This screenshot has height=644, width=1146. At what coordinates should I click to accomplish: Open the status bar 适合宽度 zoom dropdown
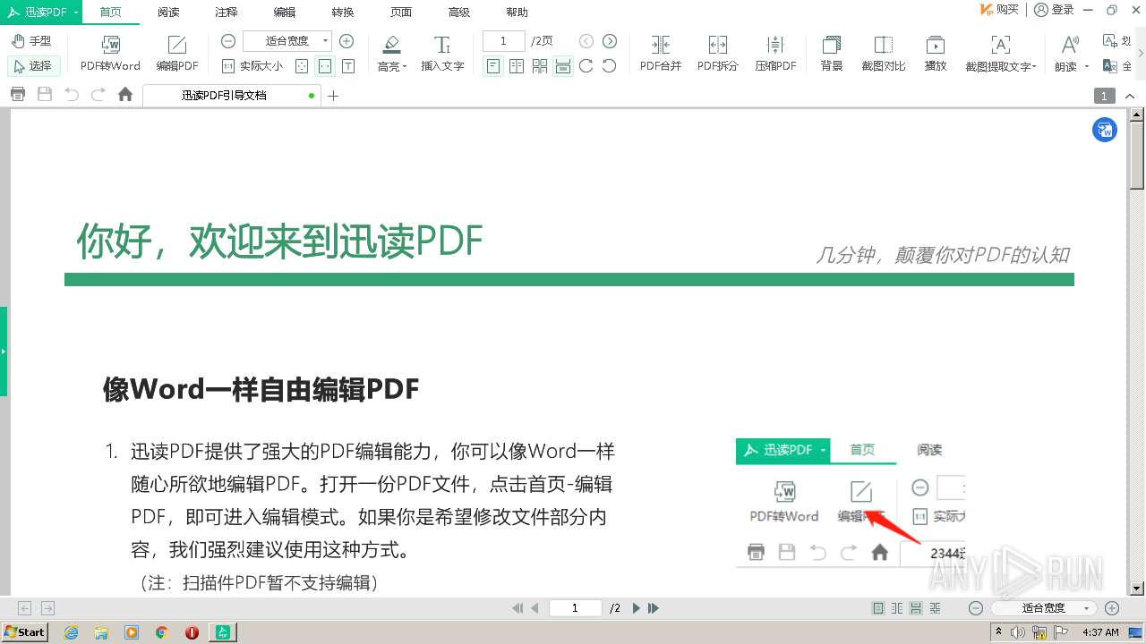[1044, 608]
